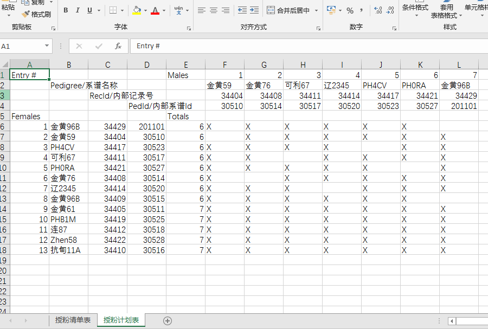Open 字体 dialog launcher
This screenshot has height=329, width=488.
(189, 28)
